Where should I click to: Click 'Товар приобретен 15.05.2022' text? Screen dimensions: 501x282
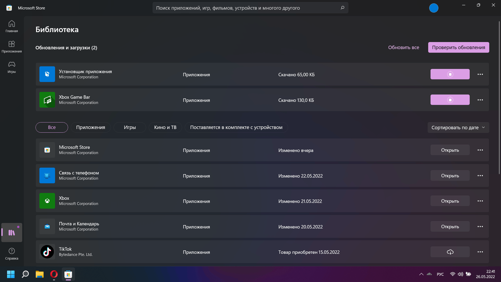309,252
